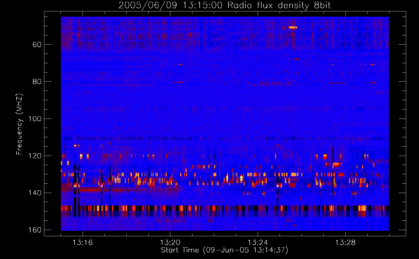The width and height of the screenshot is (419, 259).
Task: Click the plot title '2005/06/09 13:15:00 Radio flux density 8bit'
Action: tap(225, 5)
